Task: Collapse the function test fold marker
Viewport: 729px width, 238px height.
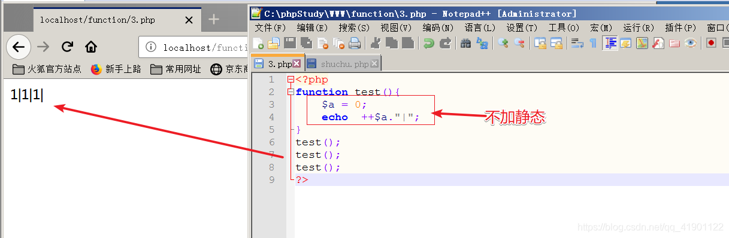Action: point(291,92)
